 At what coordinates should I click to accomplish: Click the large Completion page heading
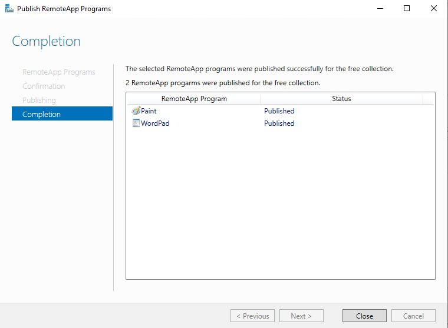pyautogui.click(x=47, y=41)
